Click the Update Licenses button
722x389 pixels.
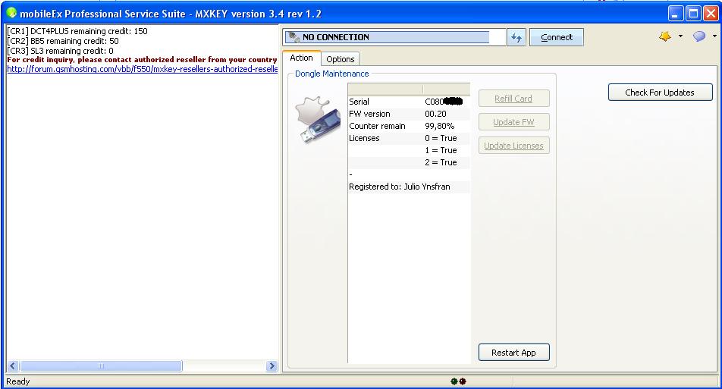click(x=513, y=146)
